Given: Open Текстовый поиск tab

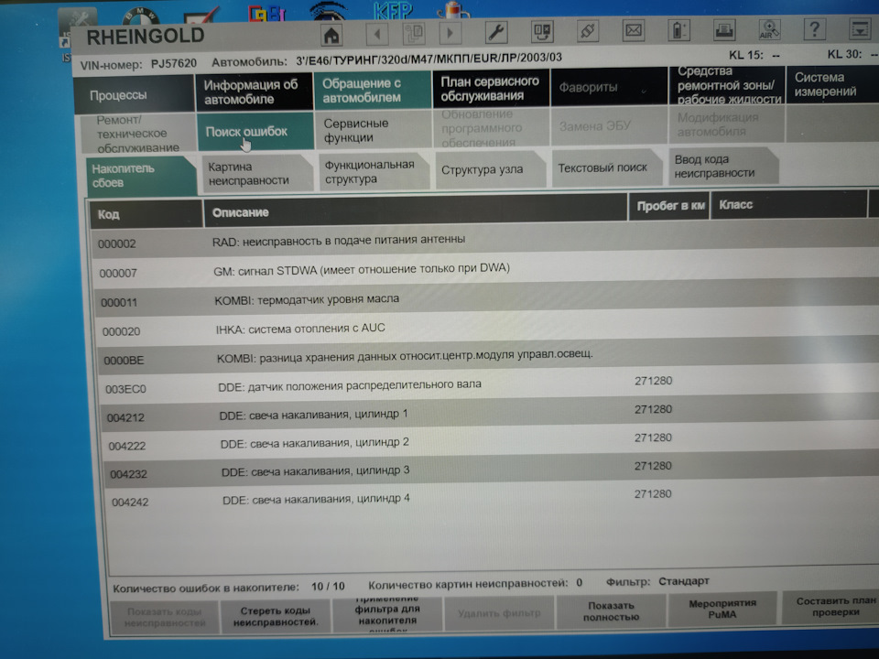Looking at the screenshot, I should click(x=605, y=167).
